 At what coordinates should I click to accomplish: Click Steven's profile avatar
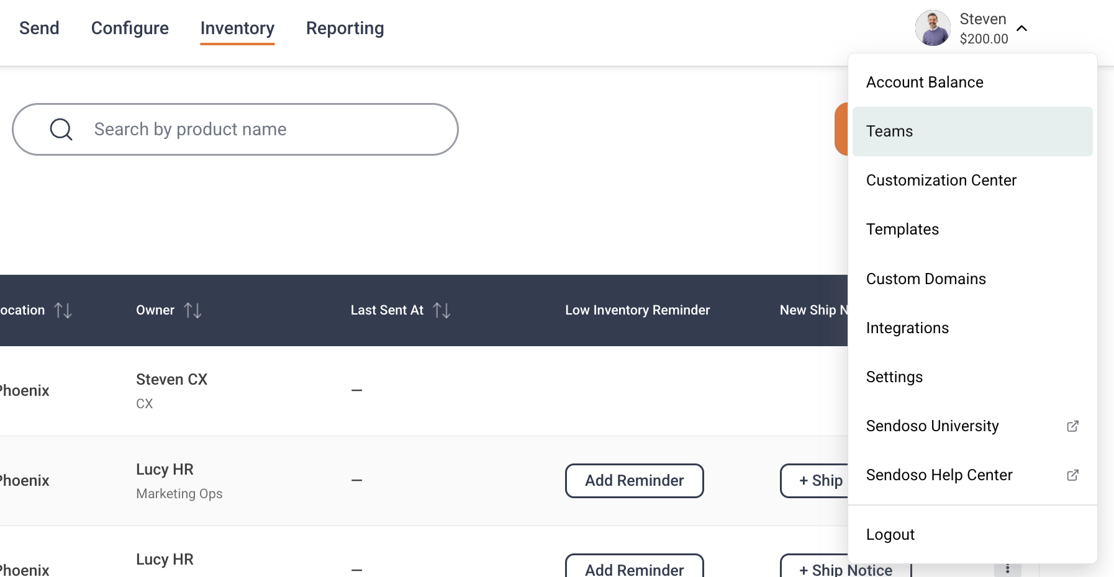[933, 28]
